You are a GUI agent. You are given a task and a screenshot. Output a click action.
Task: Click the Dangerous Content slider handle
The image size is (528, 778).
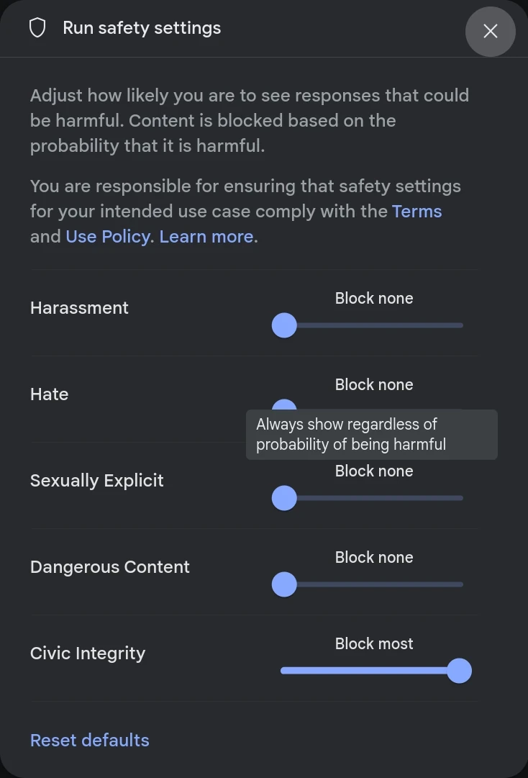[x=284, y=584]
